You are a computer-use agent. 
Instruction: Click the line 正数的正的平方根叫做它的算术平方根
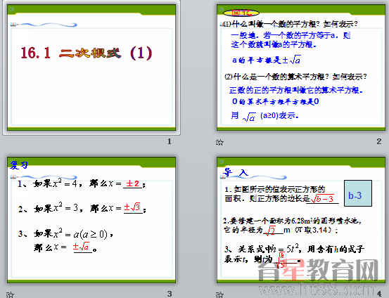tap(296, 90)
